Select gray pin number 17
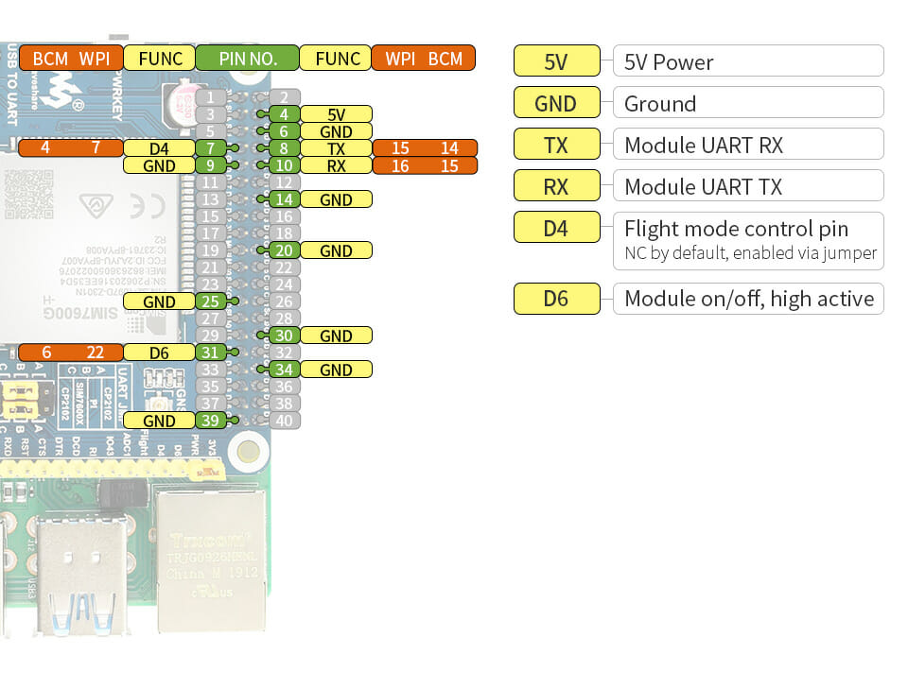 [x=210, y=233]
